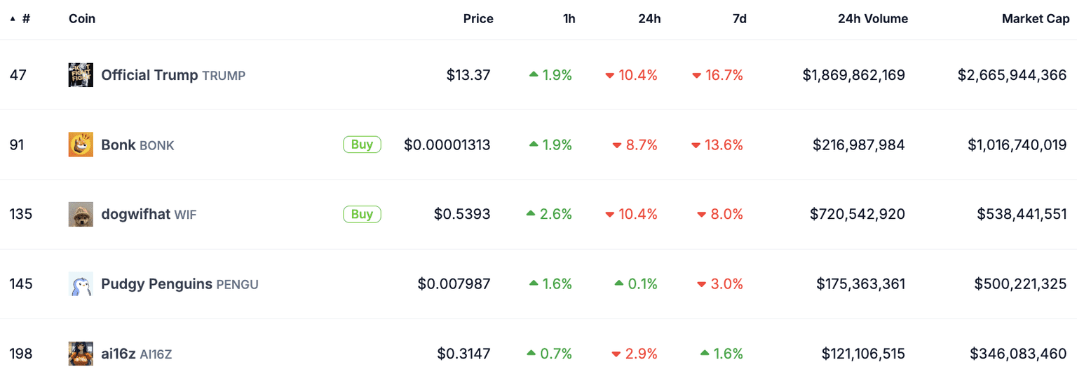Click the dogwifhat WIF name link

click(135, 214)
